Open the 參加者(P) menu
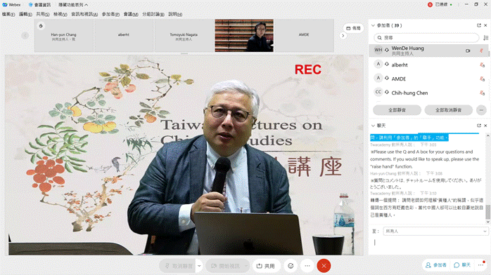The image size is (491, 275). pyautogui.click(x=110, y=14)
